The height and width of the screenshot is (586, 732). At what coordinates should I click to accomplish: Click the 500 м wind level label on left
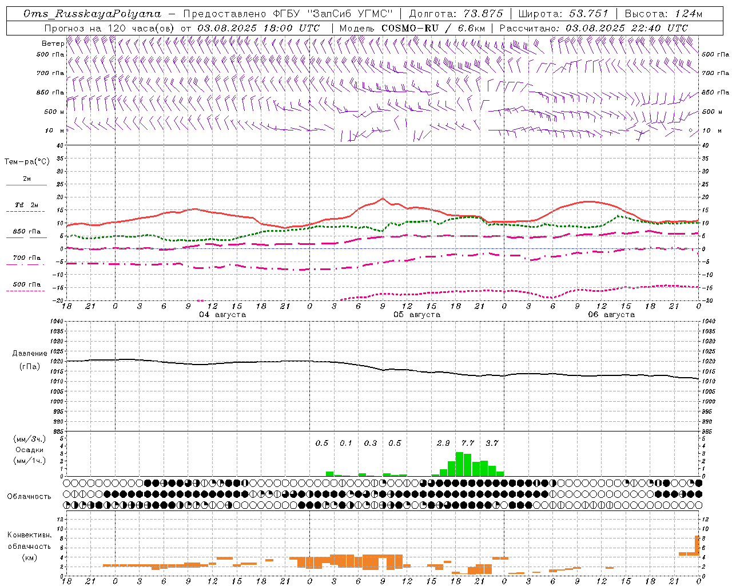pos(54,112)
